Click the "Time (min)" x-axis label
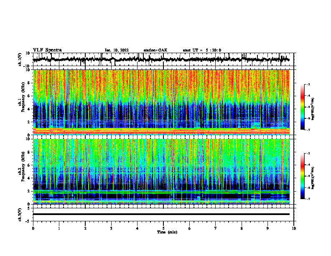The height and width of the screenshot is (256, 331). 167,232
